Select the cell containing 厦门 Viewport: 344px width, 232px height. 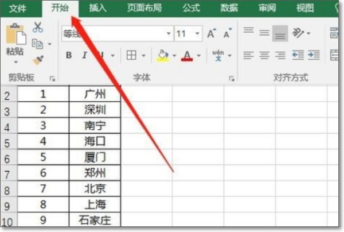coord(95,157)
